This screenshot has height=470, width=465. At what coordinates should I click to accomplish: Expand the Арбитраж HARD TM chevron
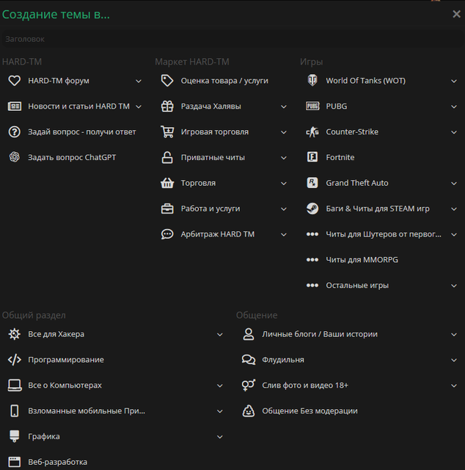[284, 234]
